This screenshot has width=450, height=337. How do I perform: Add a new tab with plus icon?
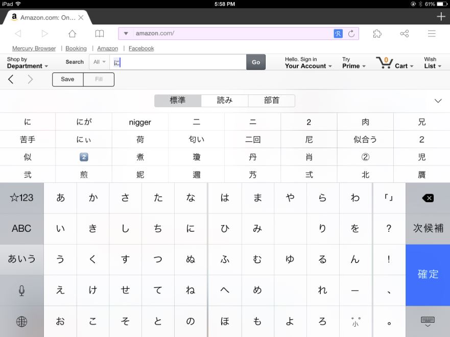click(x=441, y=17)
